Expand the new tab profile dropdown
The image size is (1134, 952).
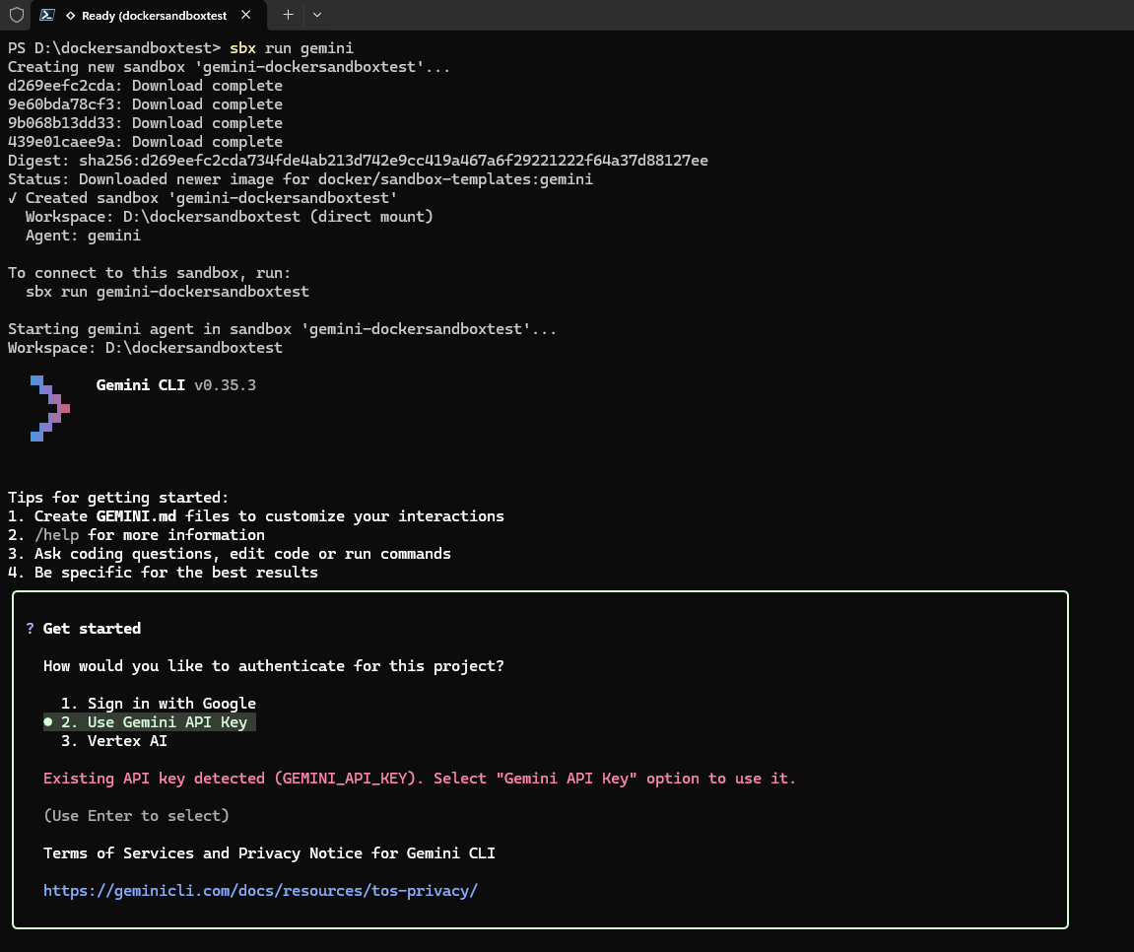tap(317, 15)
